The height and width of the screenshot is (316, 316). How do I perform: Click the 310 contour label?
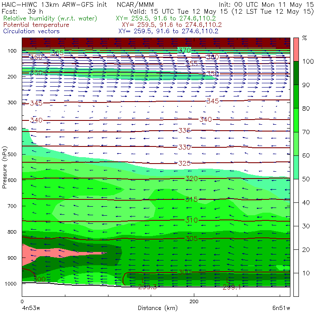191,220
